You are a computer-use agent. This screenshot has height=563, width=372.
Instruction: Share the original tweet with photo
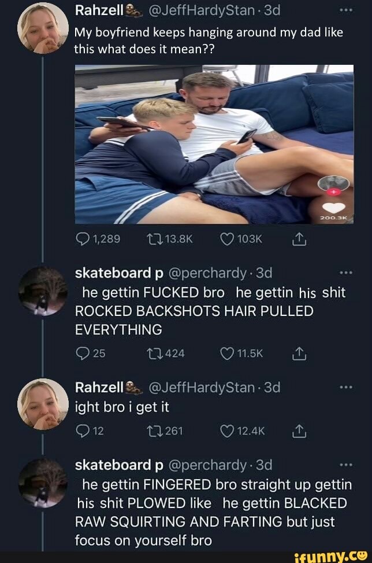tap(299, 239)
